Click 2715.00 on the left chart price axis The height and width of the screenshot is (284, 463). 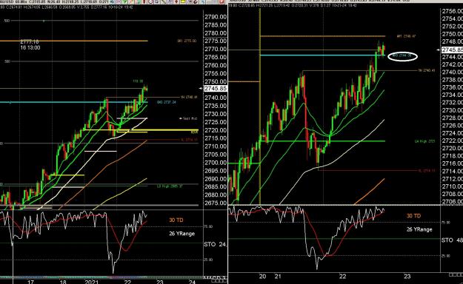pyautogui.click(x=216, y=138)
